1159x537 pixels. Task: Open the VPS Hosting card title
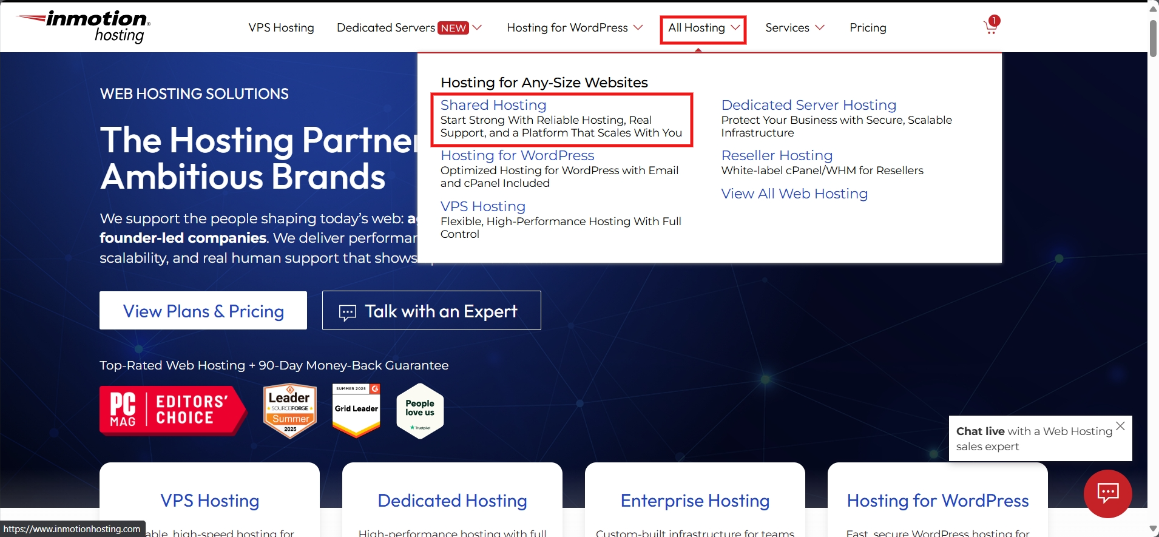(x=210, y=501)
